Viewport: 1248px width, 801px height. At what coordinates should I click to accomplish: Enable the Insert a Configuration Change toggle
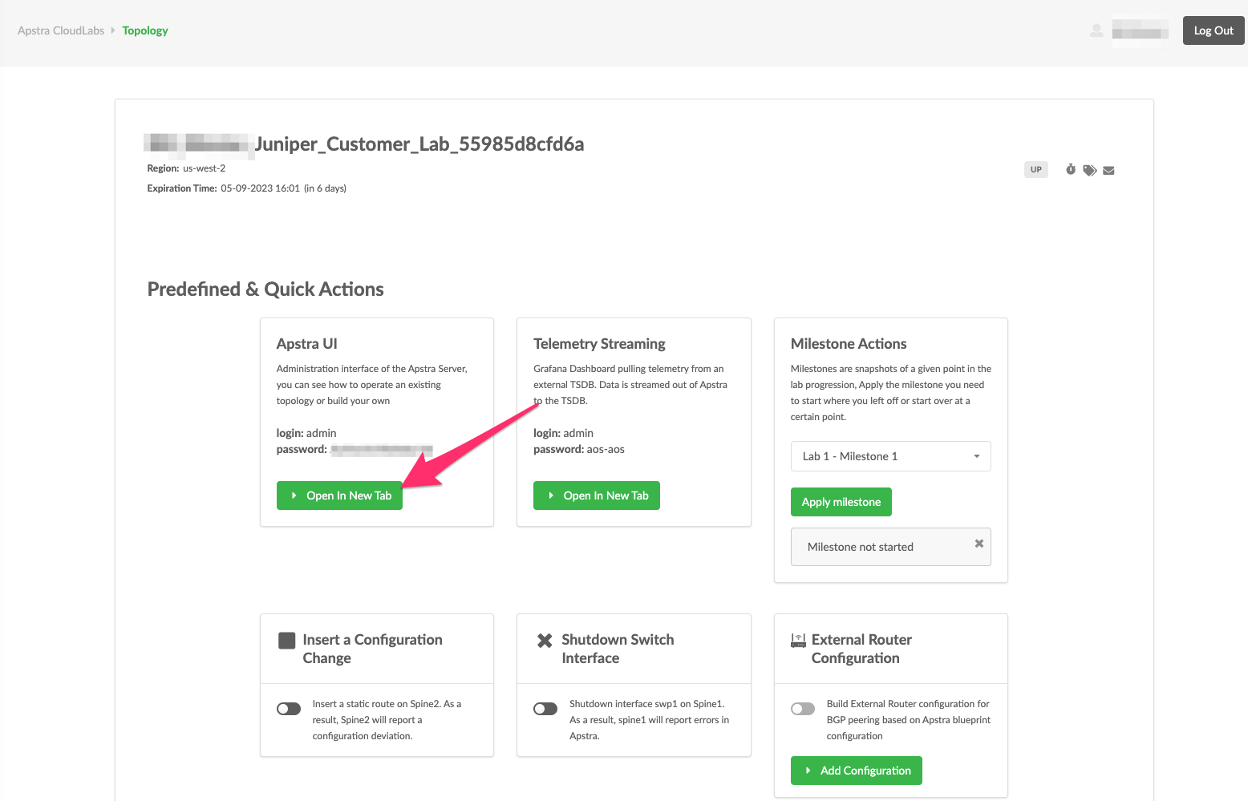[288, 709]
